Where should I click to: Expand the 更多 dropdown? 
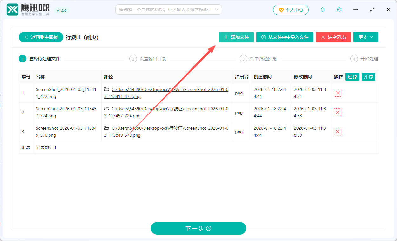pos(366,37)
